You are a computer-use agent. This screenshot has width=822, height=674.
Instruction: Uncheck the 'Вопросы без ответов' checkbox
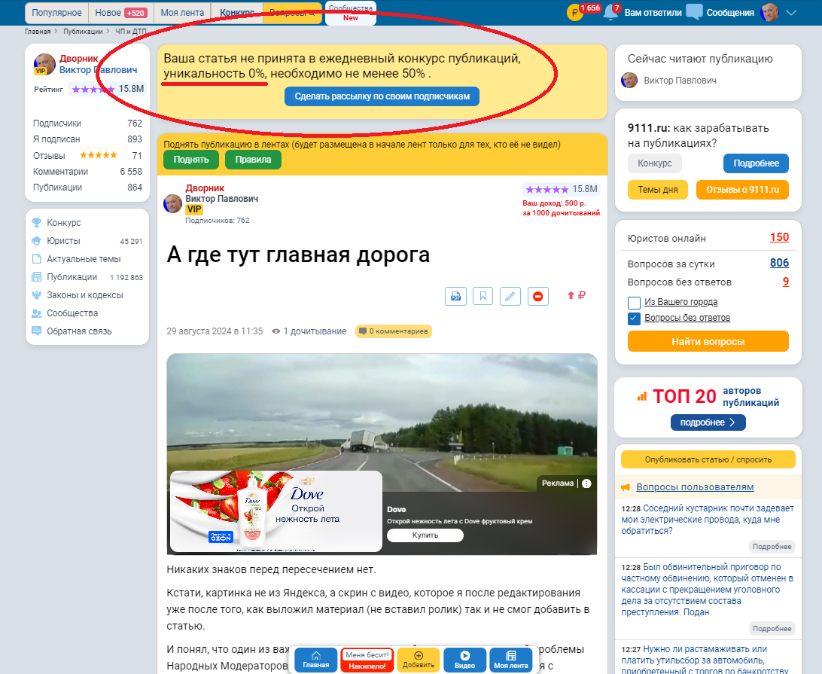(x=634, y=318)
